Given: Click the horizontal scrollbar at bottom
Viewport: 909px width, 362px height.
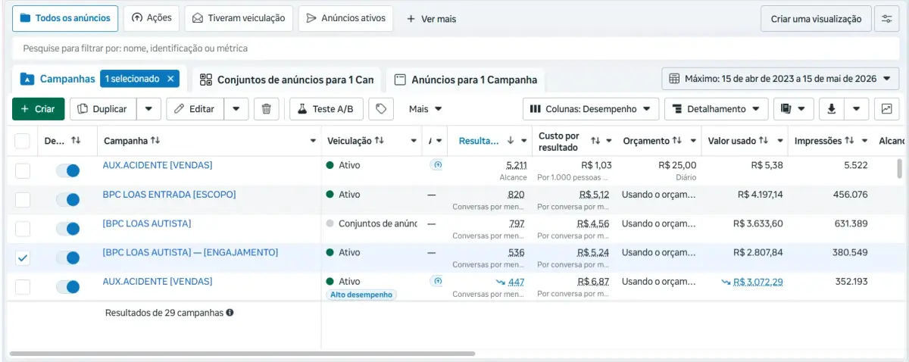Looking at the screenshot, I should (242, 354).
